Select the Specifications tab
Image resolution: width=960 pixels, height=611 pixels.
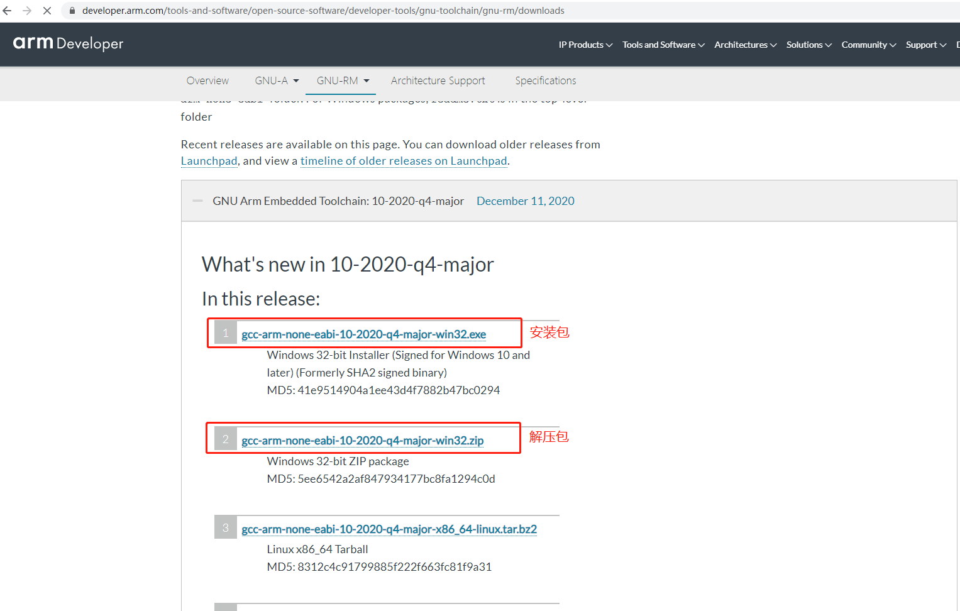pyautogui.click(x=545, y=80)
